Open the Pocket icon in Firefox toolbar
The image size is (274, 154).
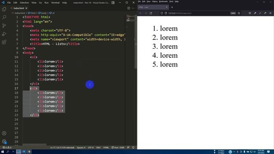pyautogui.click(x=250, y=13)
